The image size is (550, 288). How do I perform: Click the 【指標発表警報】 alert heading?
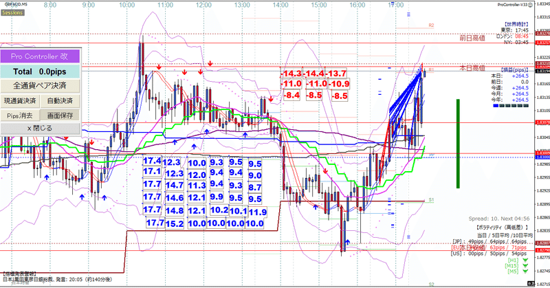(19, 274)
